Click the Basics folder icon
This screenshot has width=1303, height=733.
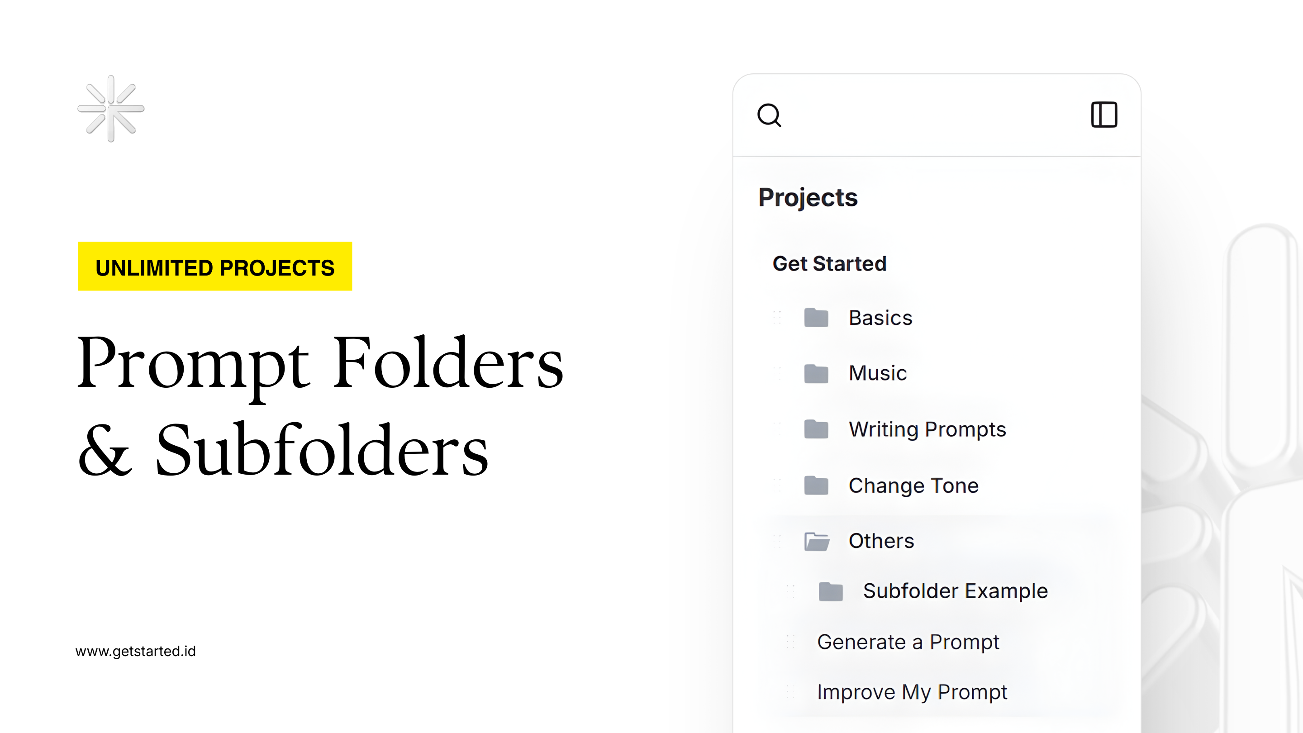816,318
